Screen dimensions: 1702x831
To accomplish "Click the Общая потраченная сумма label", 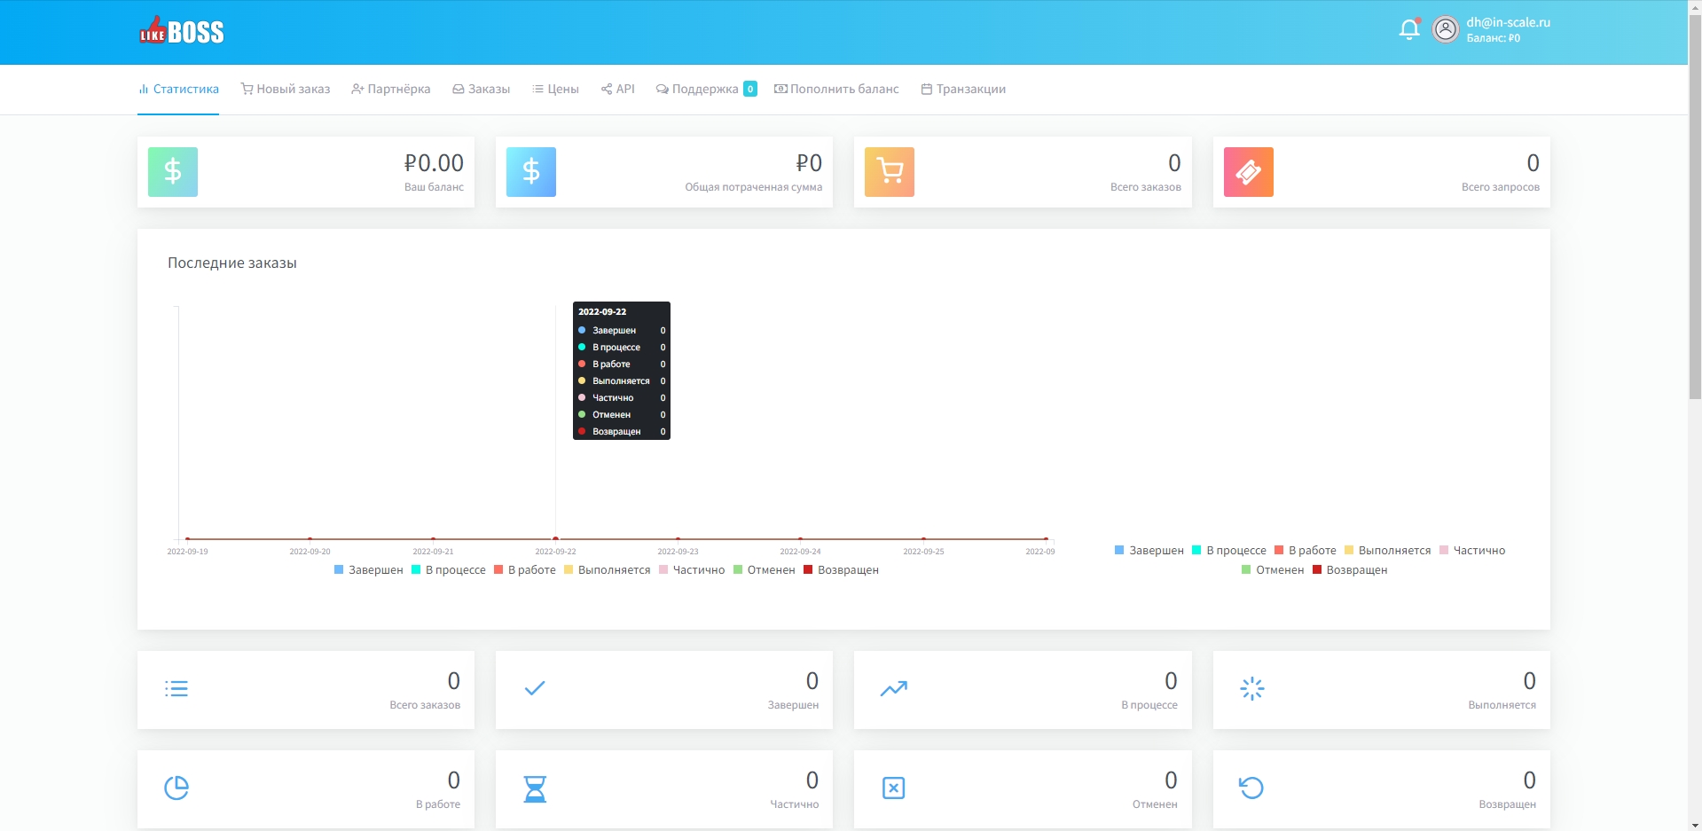I will click(753, 187).
